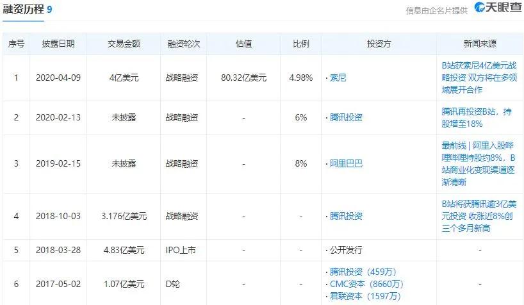Viewport: 524px width, 305px height.
Task: Open news link B站获索尼4亿美元战略投资
Action: click(479, 78)
